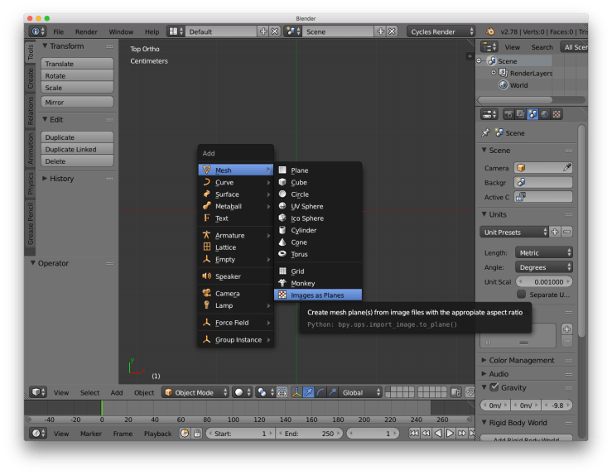
Task: Select the translate manipulator arrow icon
Action: [308, 393]
